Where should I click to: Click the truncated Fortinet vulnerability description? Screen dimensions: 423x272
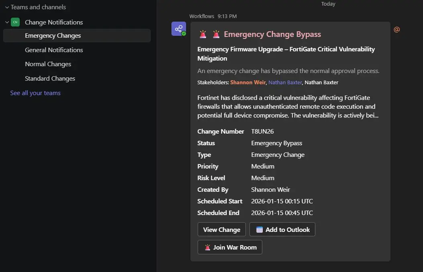coord(288,107)
